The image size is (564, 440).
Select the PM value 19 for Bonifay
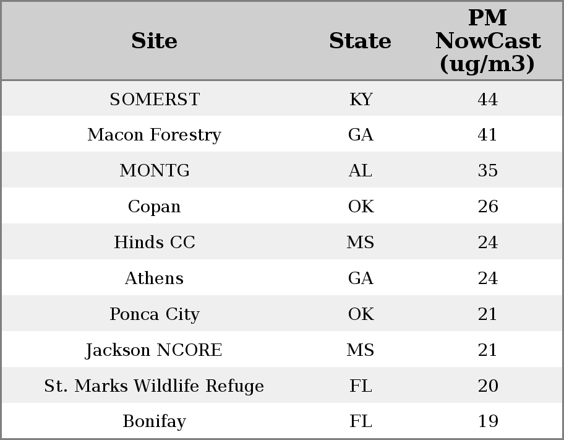tap(487, 421)
